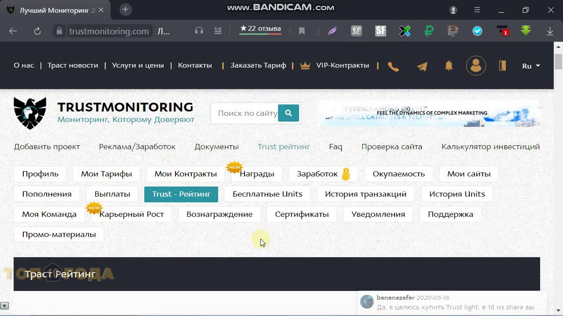Viewport: 563px width, 316px height.
Task: Select the active Trust - Рейтинг tab
Action: 181,194
